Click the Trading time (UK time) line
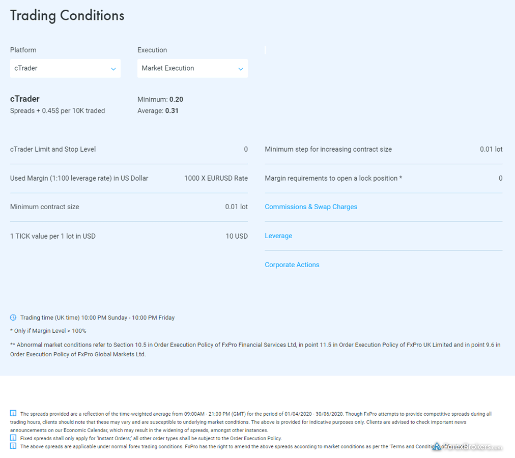This screenshot has width=515, height=458. pyautogui.click(x=97, y=318)
